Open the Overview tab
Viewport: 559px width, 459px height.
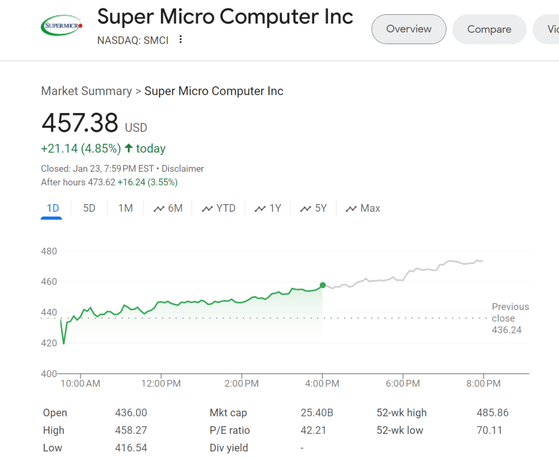coord(409,29)
